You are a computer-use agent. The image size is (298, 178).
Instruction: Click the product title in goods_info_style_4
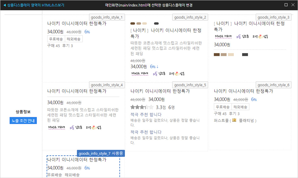(x=77, y=91)
